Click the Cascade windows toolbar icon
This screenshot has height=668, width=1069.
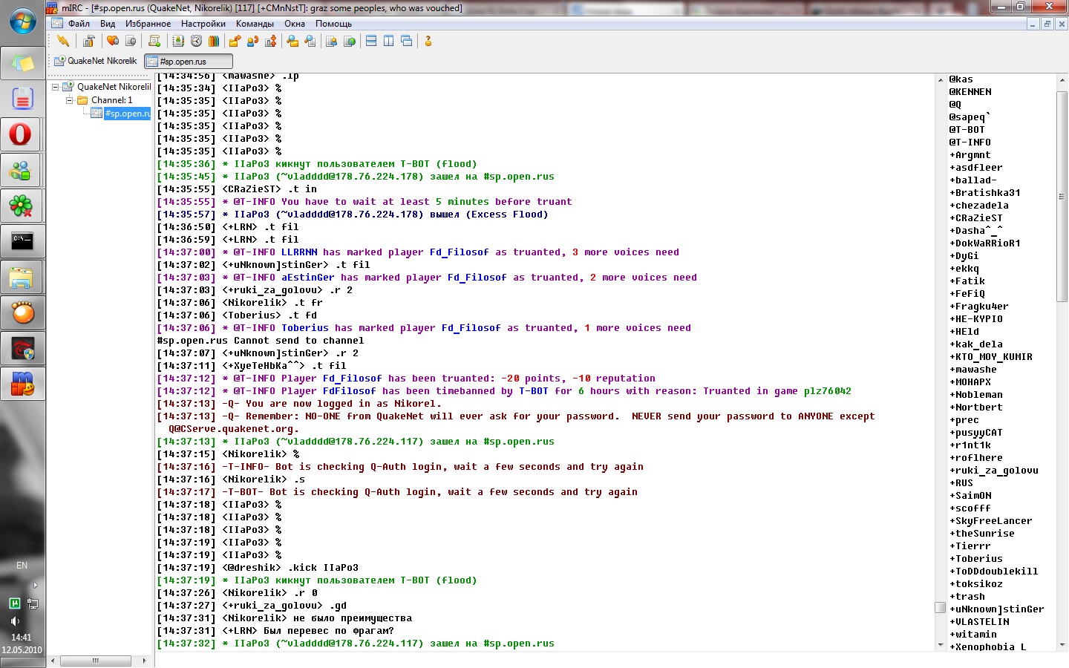click(x=406, y=41)
